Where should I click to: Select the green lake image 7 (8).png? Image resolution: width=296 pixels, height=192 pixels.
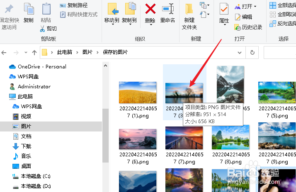pos(230,137)
